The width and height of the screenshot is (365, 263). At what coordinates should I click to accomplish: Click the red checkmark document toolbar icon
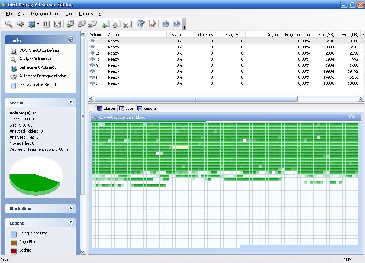(153, 24)
